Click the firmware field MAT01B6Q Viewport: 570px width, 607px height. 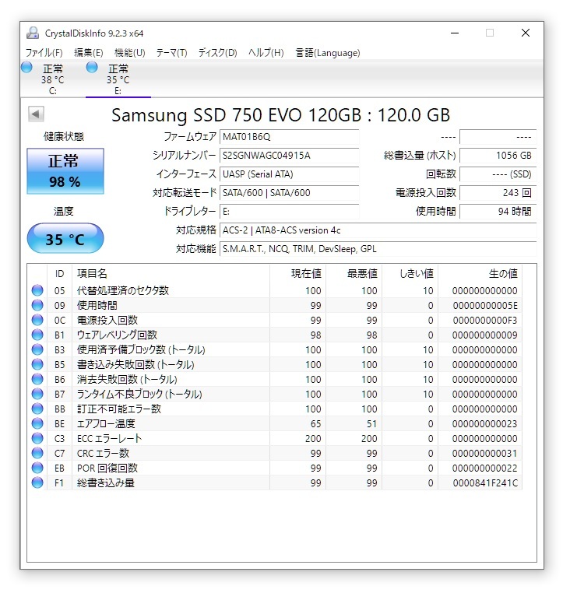[x=289, y=137]
